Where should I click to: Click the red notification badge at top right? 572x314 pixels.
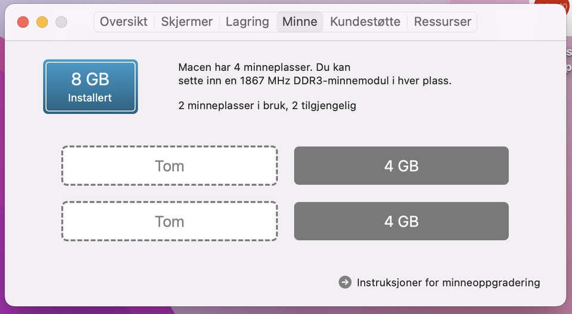pyautogui.click(x=554, y=6)
